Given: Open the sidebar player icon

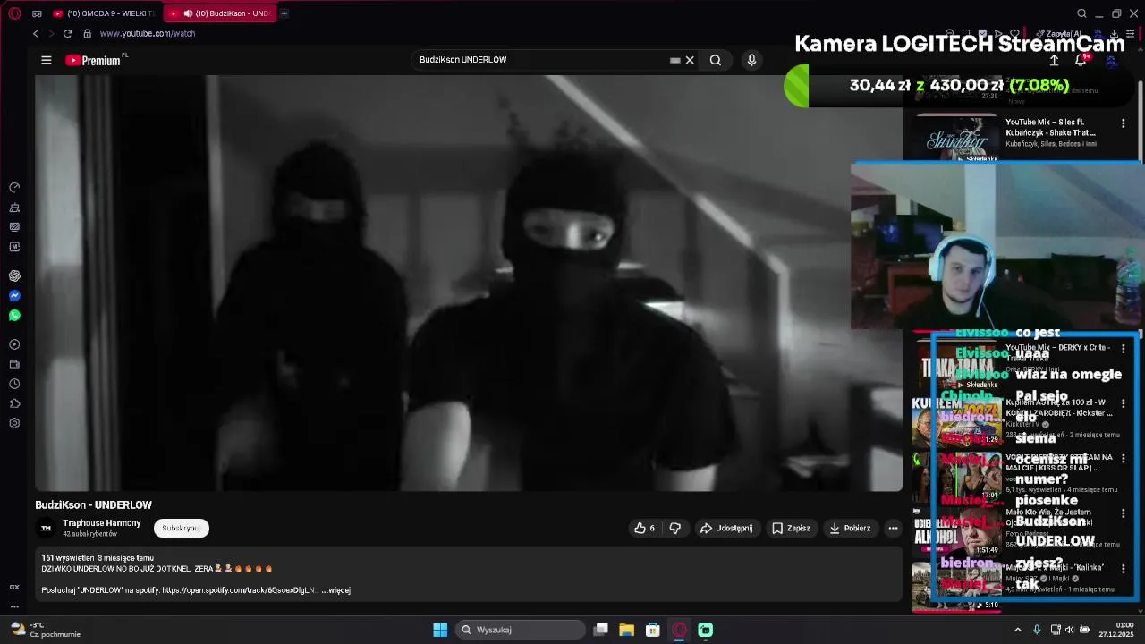Looking at the screenshot, I should (x=14, y=344).
